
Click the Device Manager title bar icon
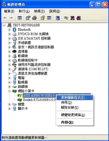(x=4, y=4)
